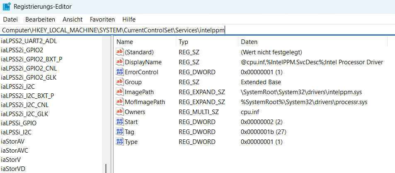Select the iaLPSS2i_GPIO2_GLK key
The image size is (395, 173).
[29, 78]
